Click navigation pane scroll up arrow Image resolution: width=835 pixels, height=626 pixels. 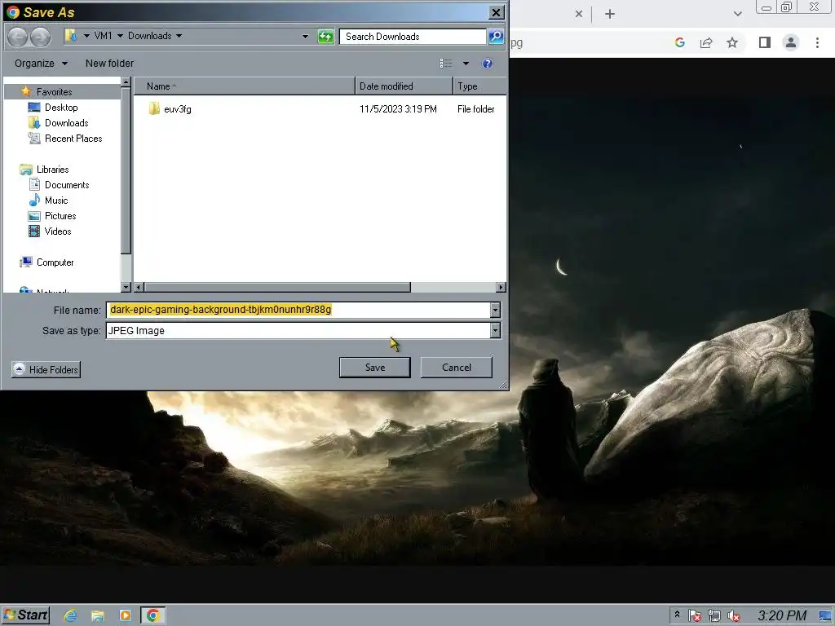point(126,82)
